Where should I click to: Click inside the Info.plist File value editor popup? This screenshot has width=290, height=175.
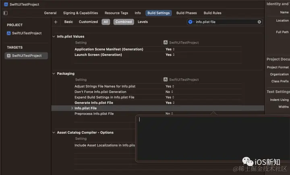(x=213, y=138)
